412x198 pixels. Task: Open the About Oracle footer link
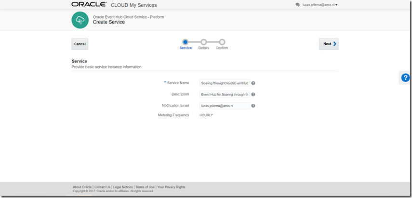point(82,187)
